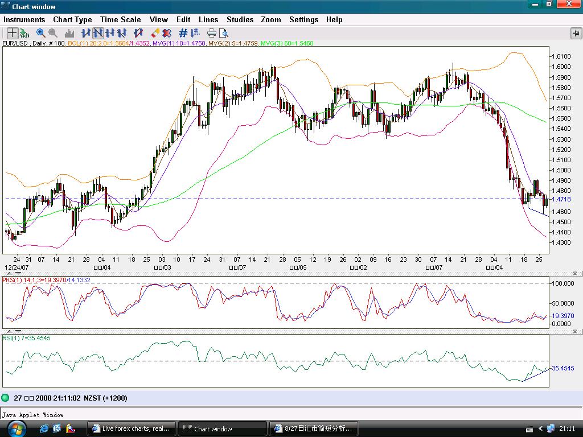Open the Time Scale menu
Viewport: 583px width, 437px height.
121,19
